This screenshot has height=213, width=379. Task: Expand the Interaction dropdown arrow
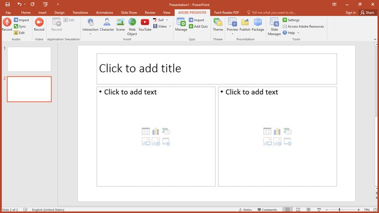[x=90, y=34]
